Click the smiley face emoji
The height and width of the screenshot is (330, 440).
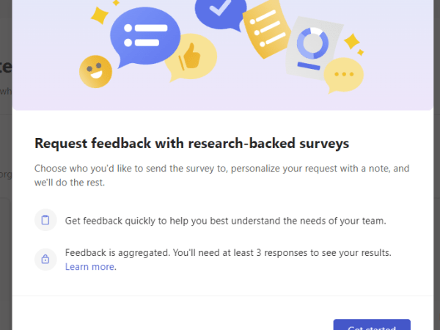94,71
